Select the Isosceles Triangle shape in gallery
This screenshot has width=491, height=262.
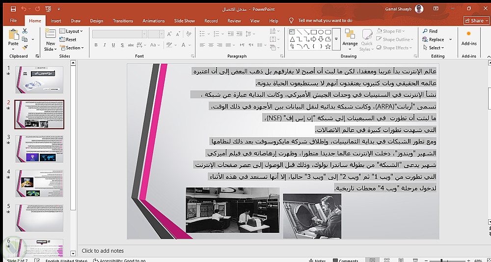(x=292, y=39)
